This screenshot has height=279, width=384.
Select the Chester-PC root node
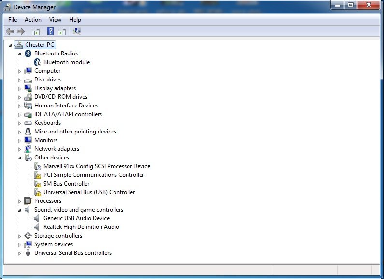40,45
